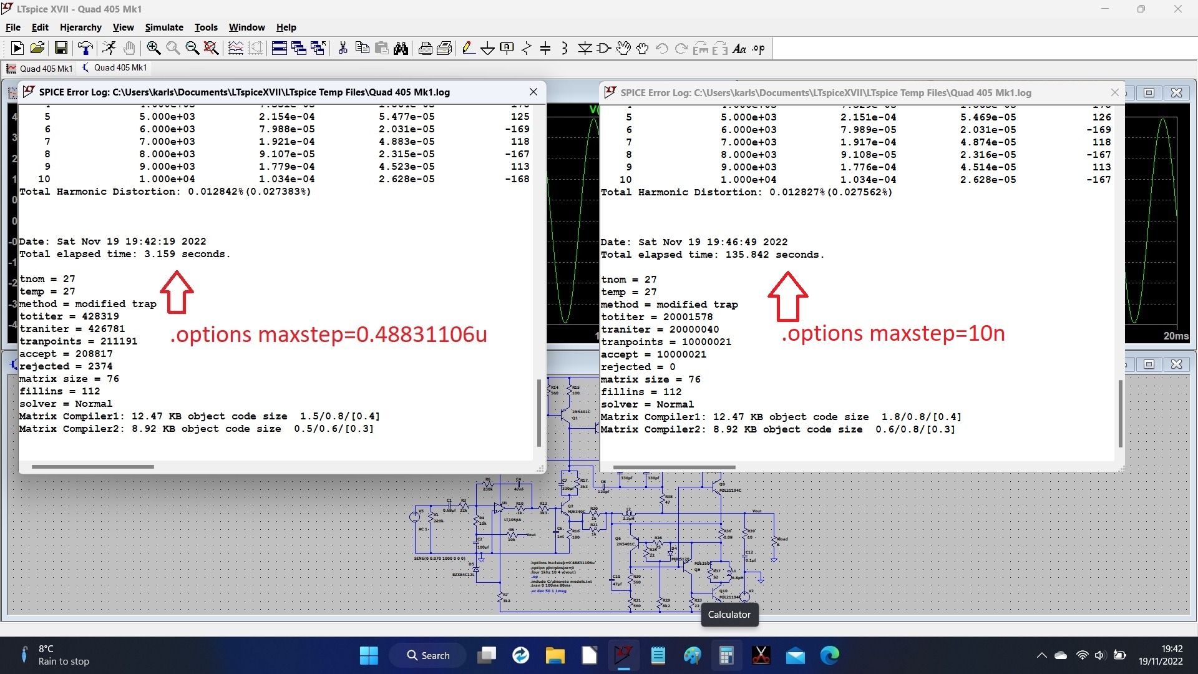Click the Undo toolbar icon
1198x674 pixels.
(662, 48)
